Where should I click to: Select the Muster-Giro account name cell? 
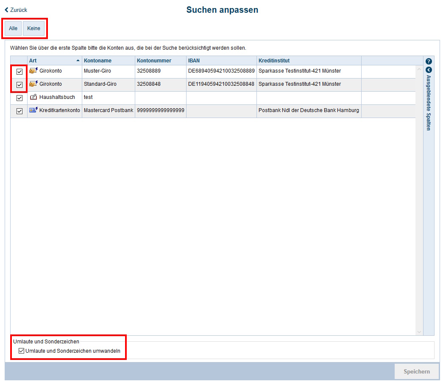pos(109,71)
